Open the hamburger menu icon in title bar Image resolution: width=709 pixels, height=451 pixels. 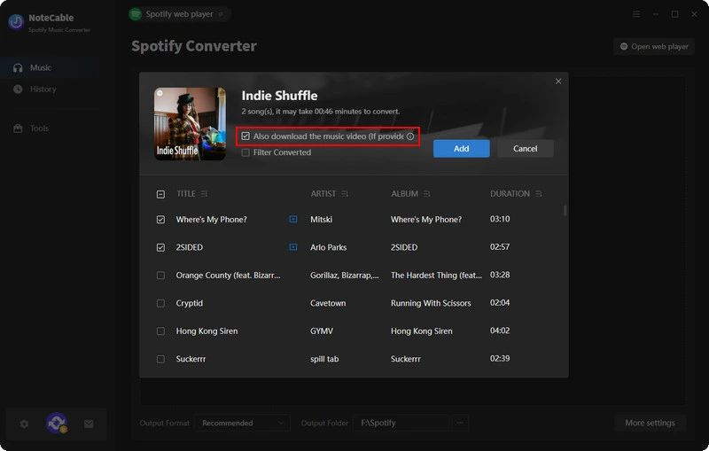pos(636,14)
